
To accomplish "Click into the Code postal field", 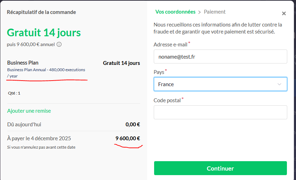I will point(220,112).
